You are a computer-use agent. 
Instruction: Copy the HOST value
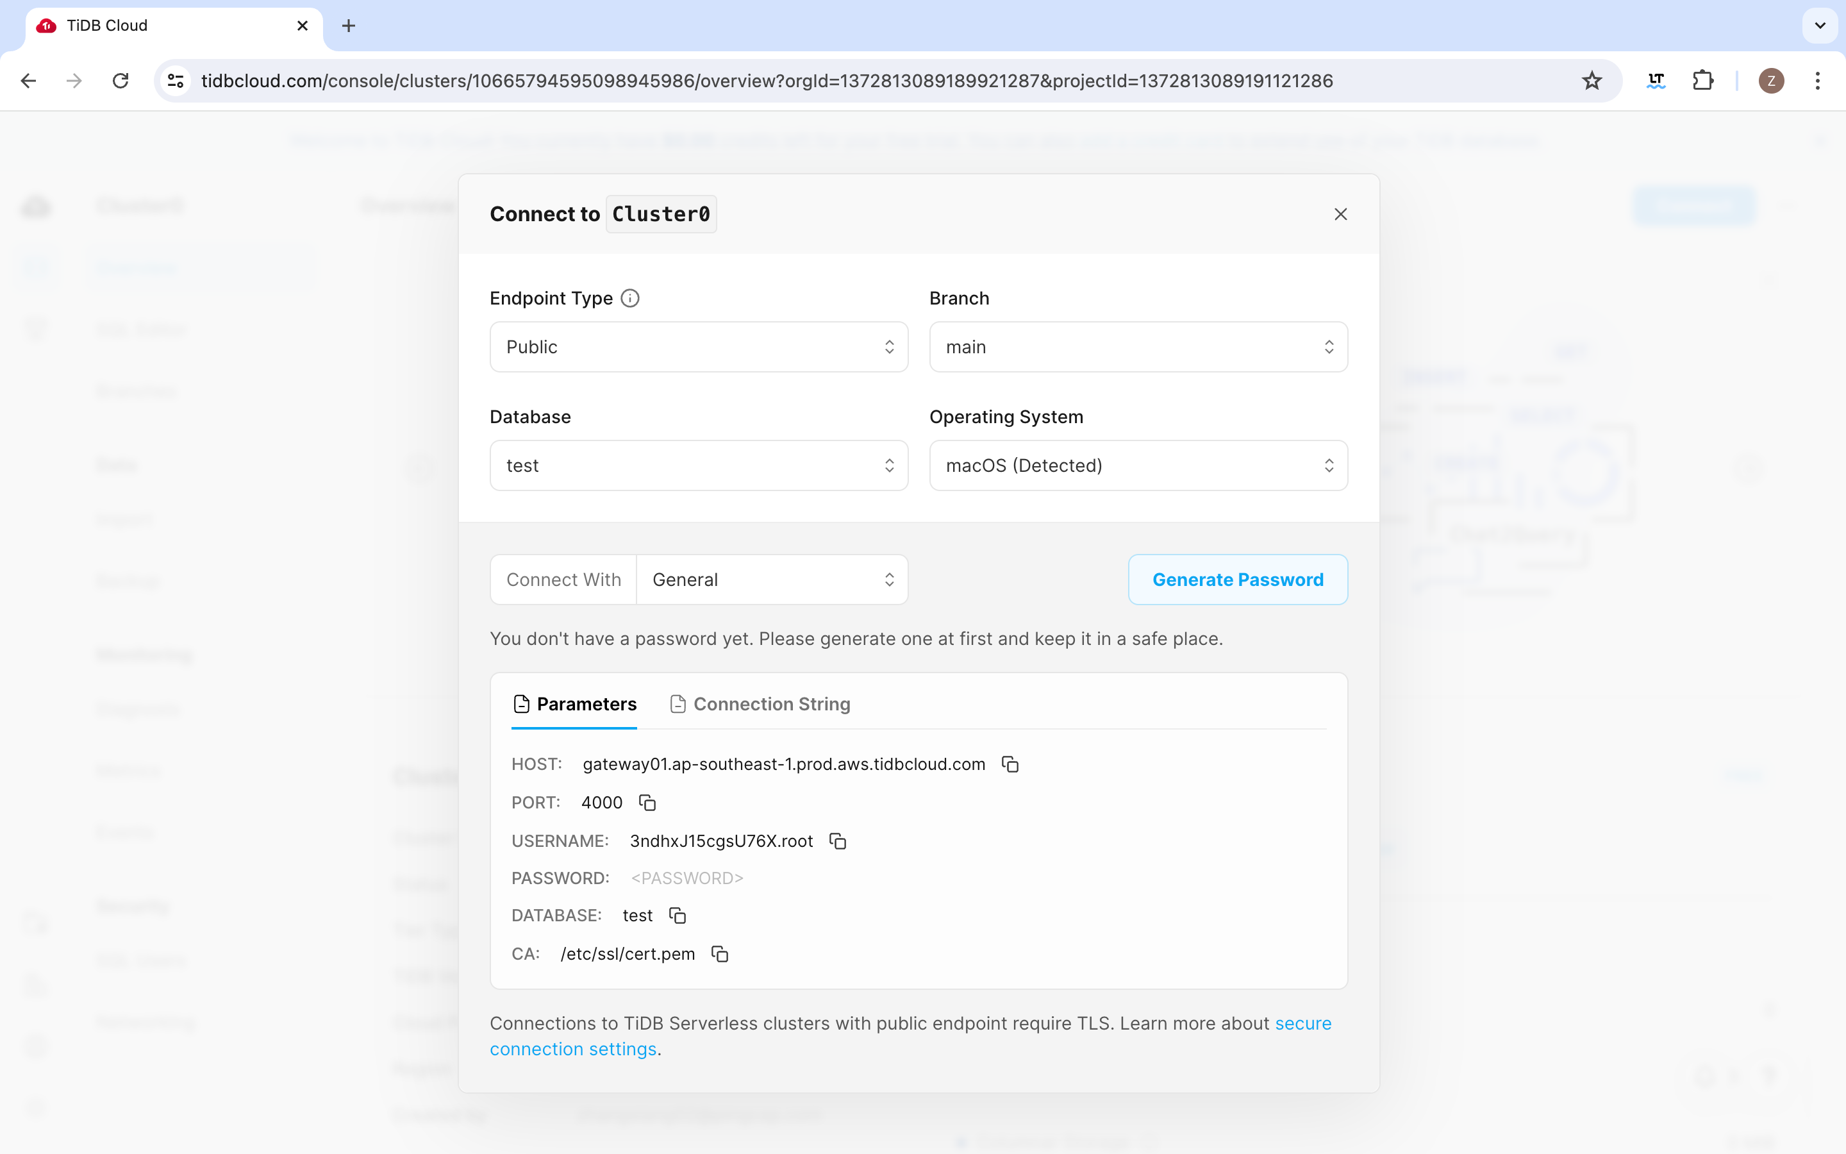(x=1010, y=764)
